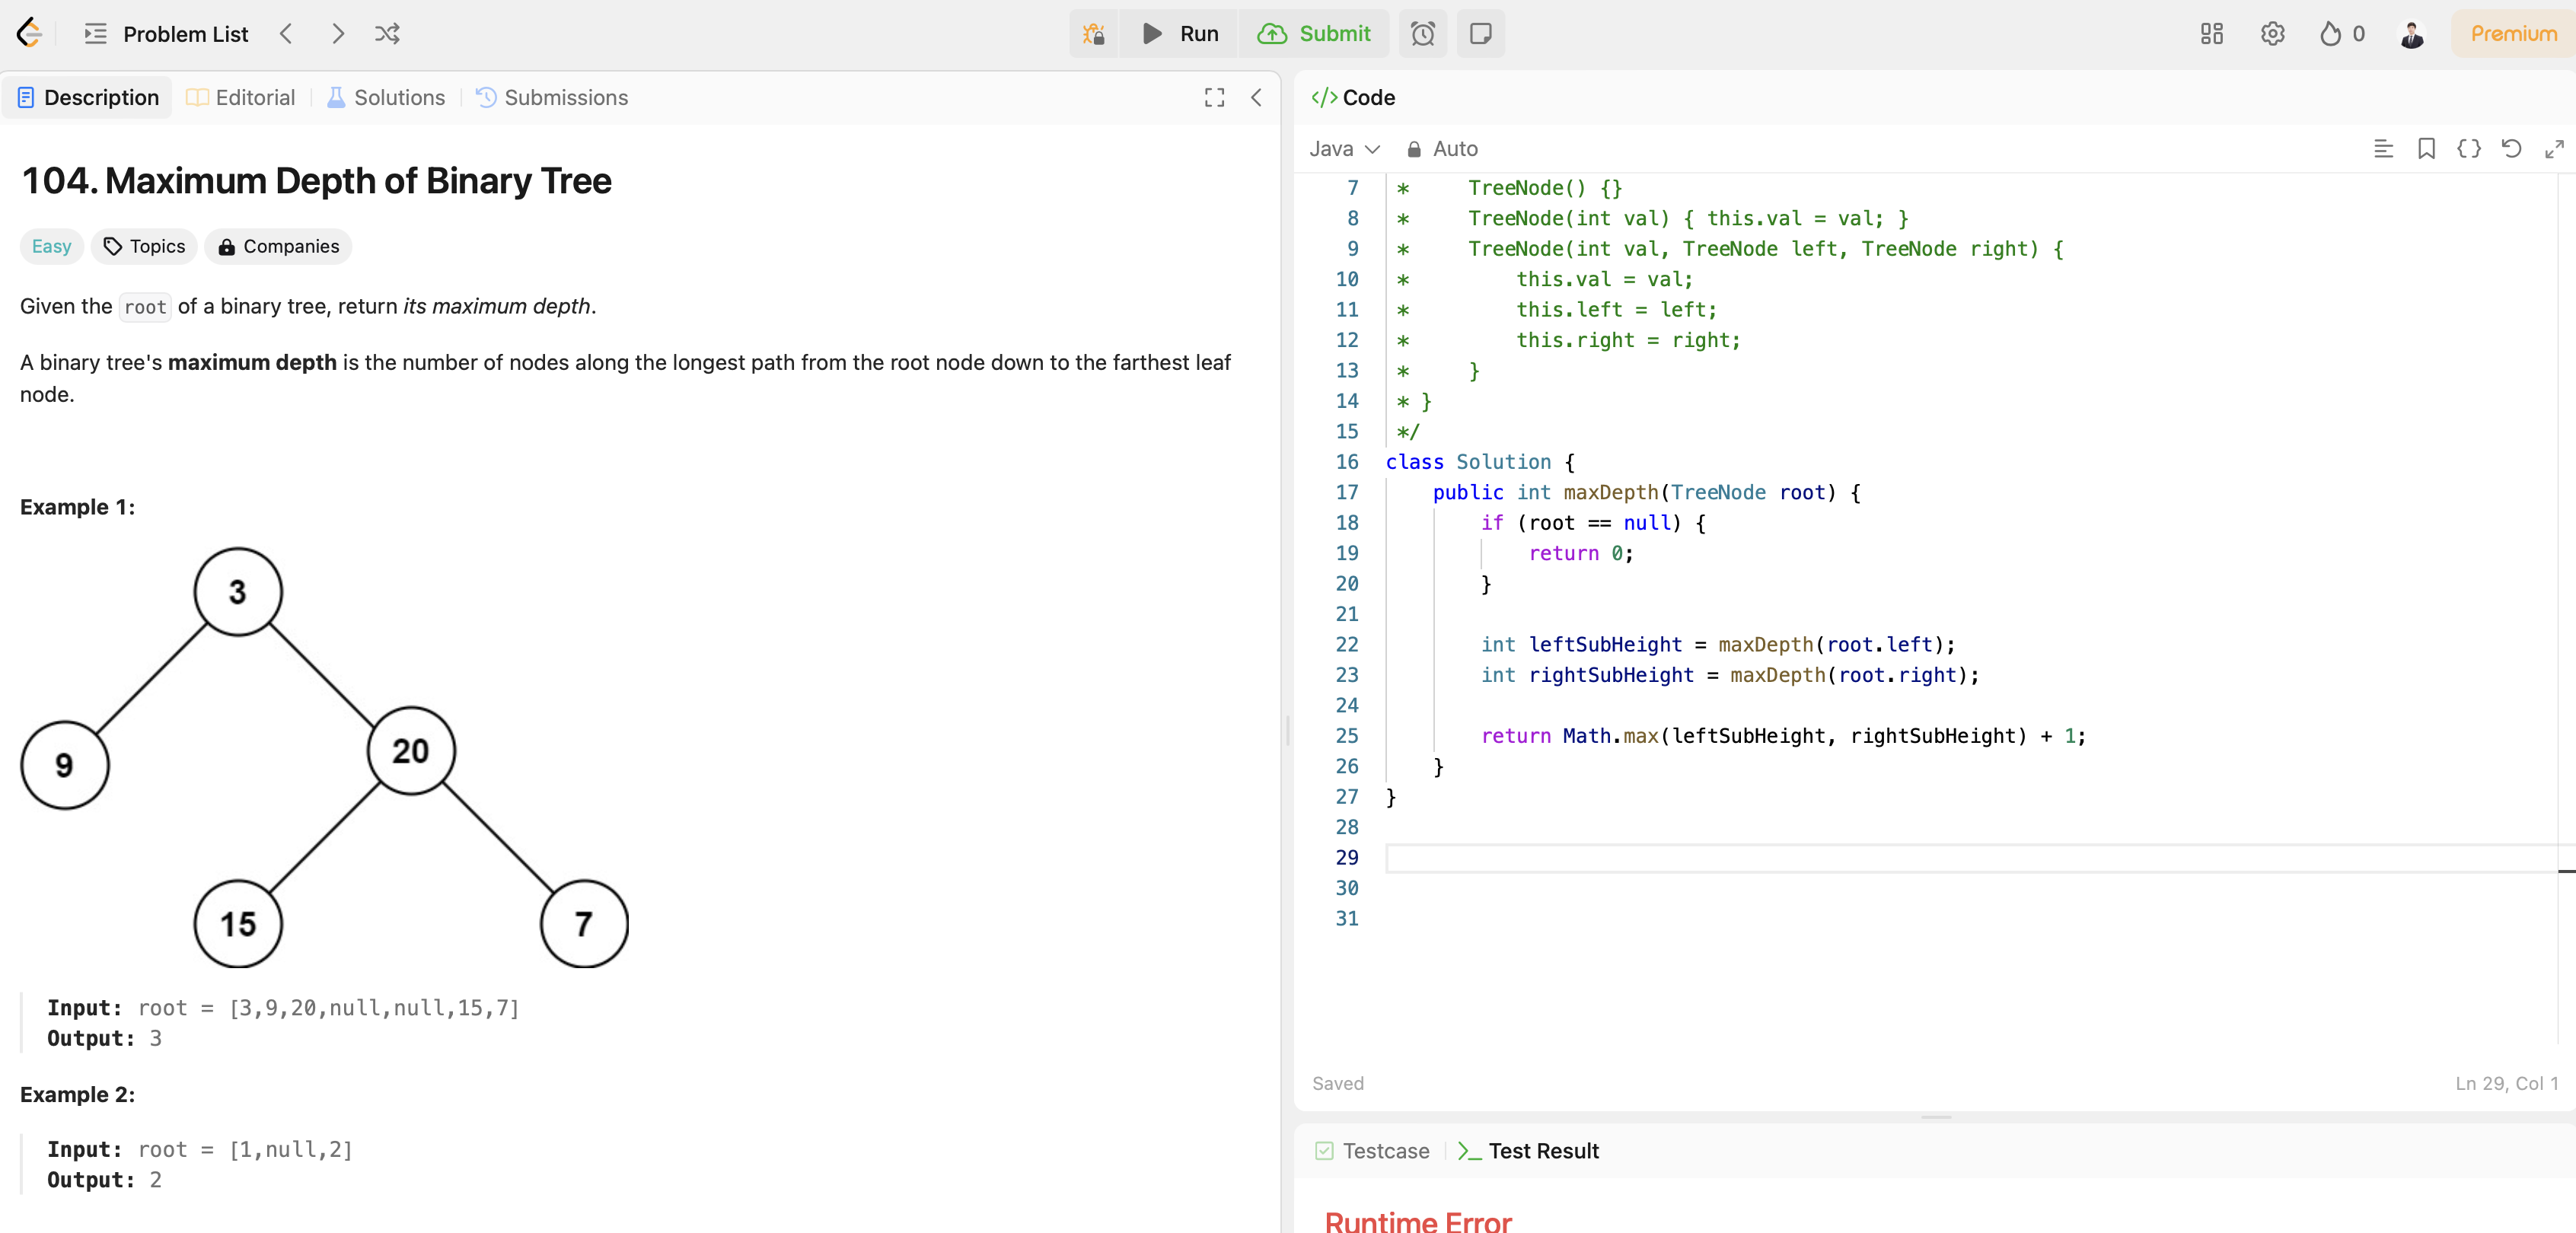Image resolution: width=2576 pixels, height=1233 pixels.
Task: Click the horizontal divider above Testcase panel
Action: (1936, 1117)
